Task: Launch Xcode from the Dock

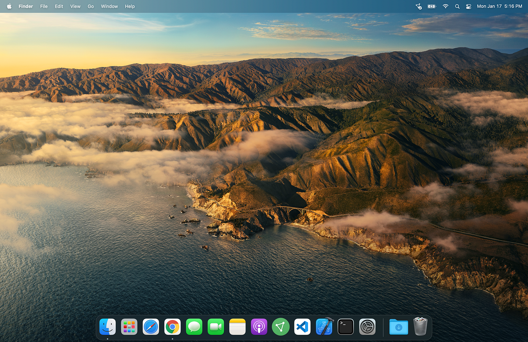Action: 324,326
